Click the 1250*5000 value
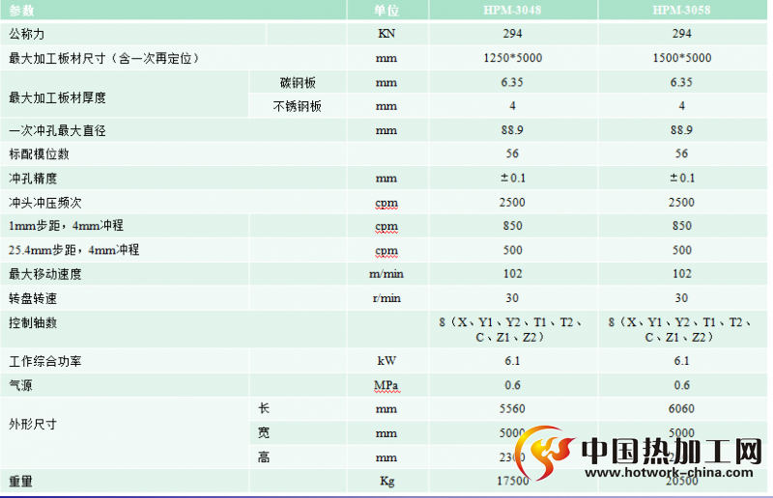Screen dimensions: 773x498 tap(513, 58)
